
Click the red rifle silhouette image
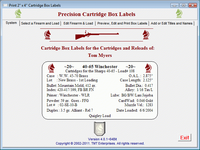(x=97, y=35)
